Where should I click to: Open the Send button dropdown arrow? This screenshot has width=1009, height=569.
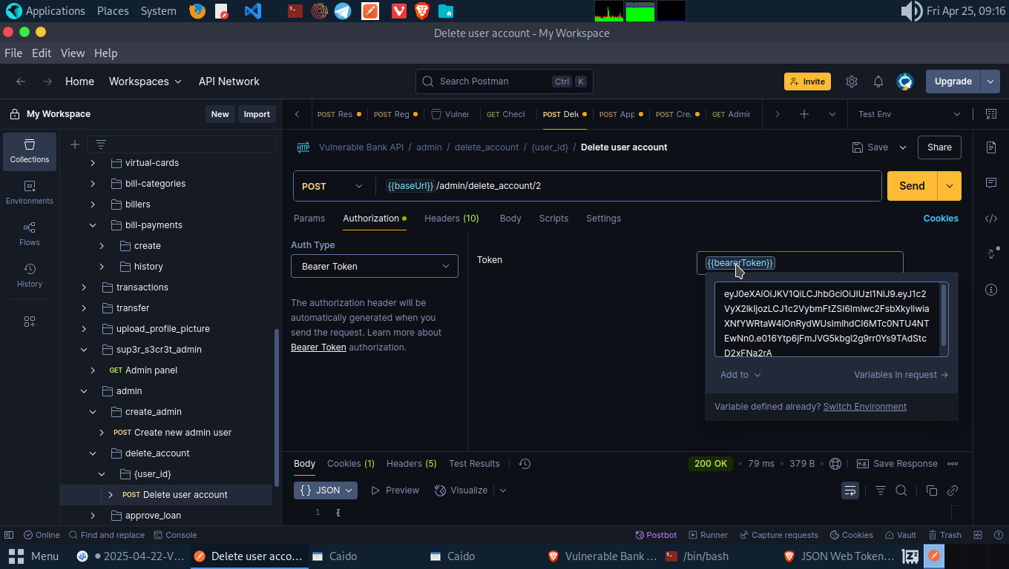point(950,186)
